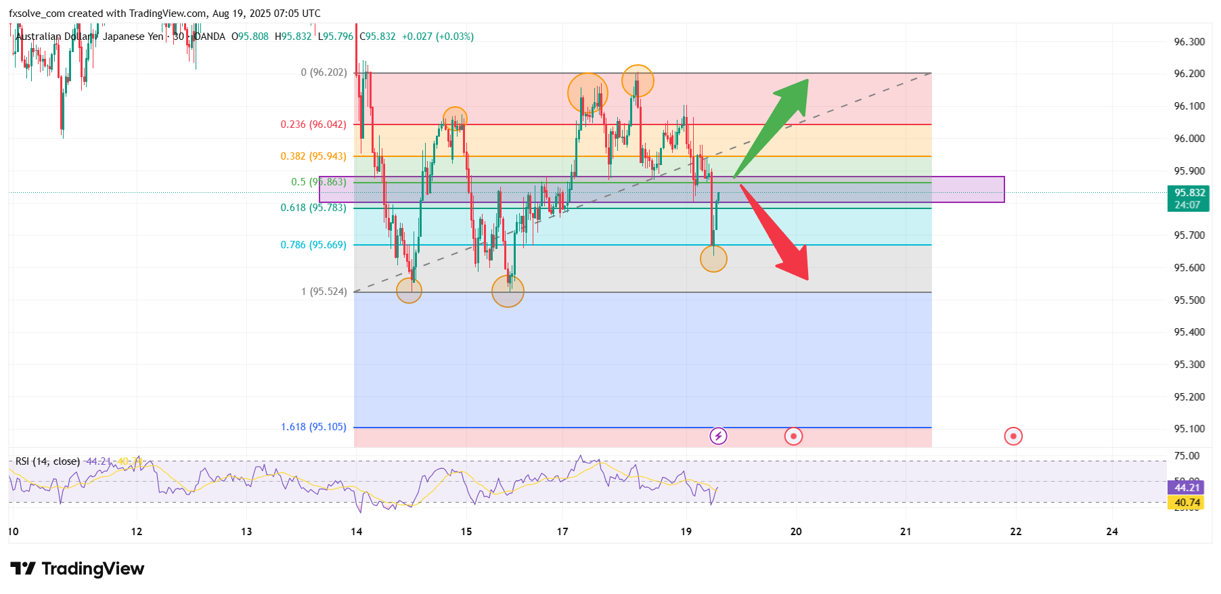Click the fxsolve_com created with TradingView.com caption

pyautogui.click(x=165, y=14)
